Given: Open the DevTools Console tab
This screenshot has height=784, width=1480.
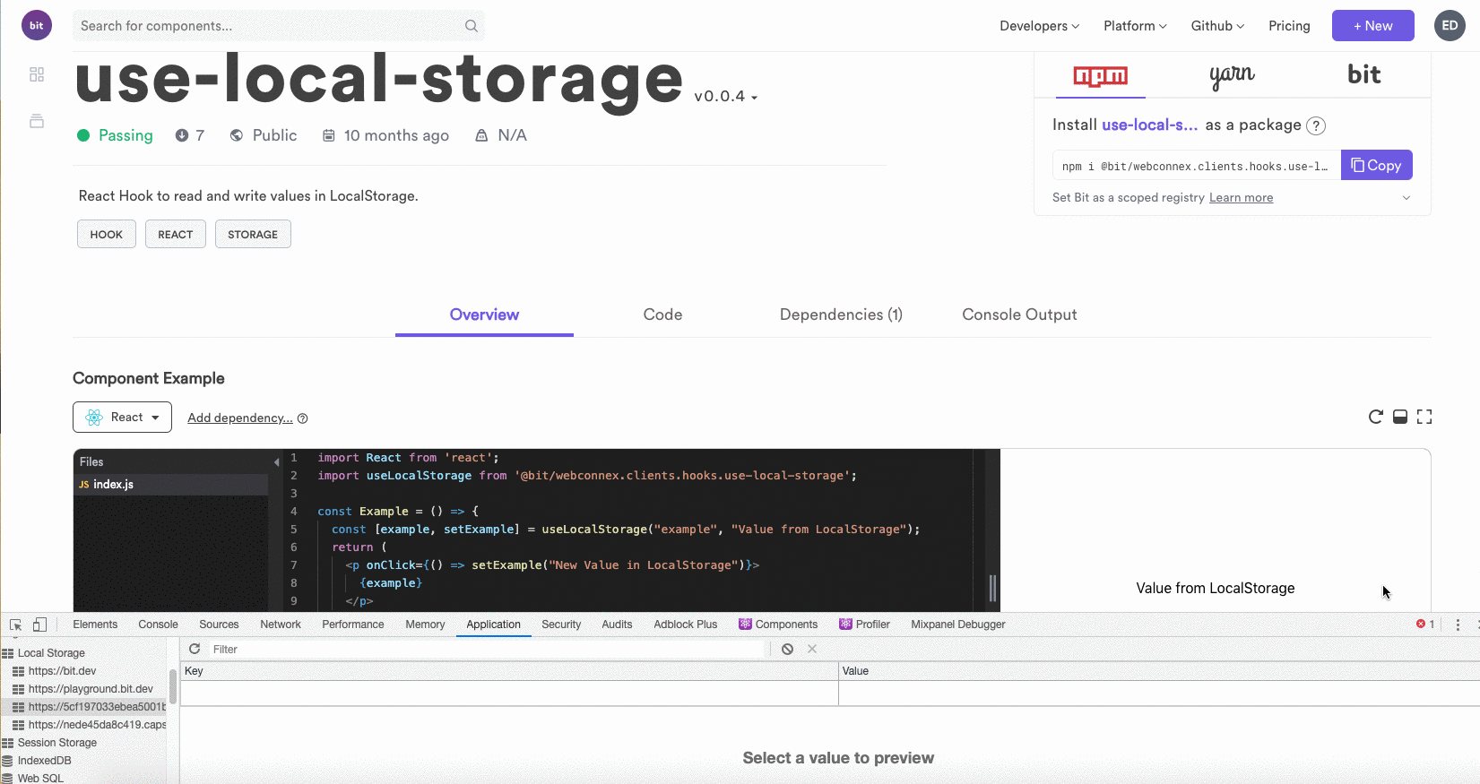Looking at the screenshot, I should pos(158,625).
